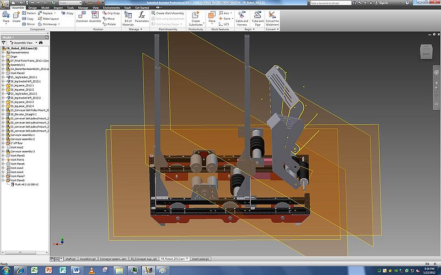Open Tube and Pipe environment

(x=257, y=19)
